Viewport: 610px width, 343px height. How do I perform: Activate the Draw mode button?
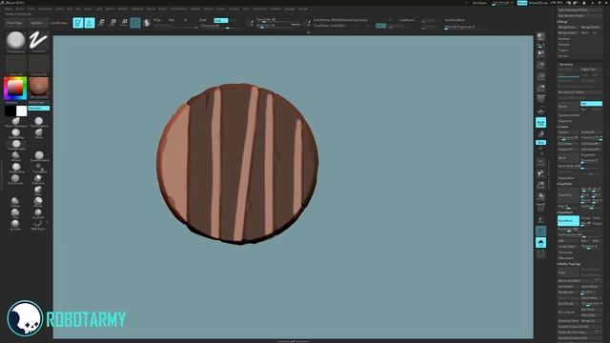[x=90, y=23]
